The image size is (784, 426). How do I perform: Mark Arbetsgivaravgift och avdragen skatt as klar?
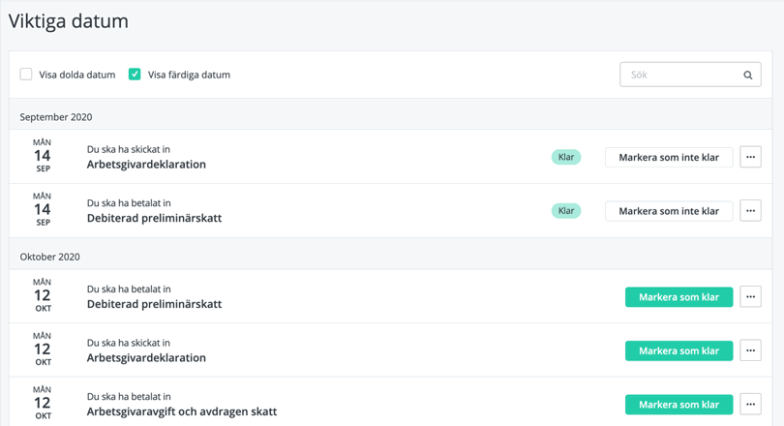678,404
